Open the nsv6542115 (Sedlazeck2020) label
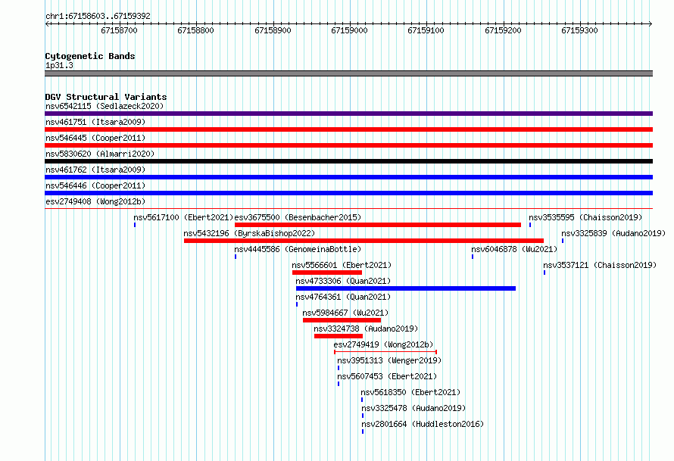The height and width of the screenshot is (461, 674). [105, 106]
